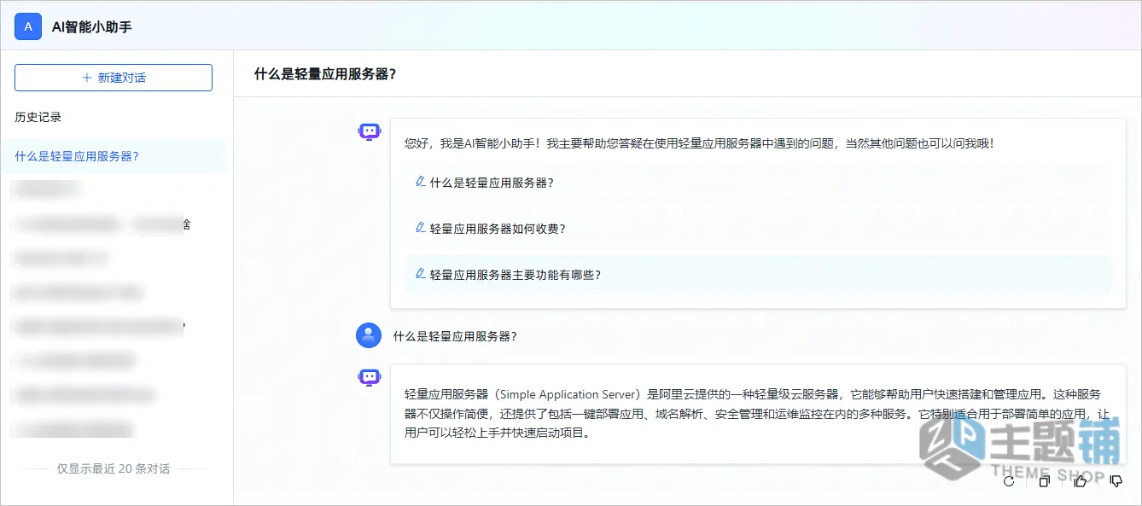Click the 仅显示最近 20 条对话 note
This screenshot has height=506, width=1142.
click(114, 468)
